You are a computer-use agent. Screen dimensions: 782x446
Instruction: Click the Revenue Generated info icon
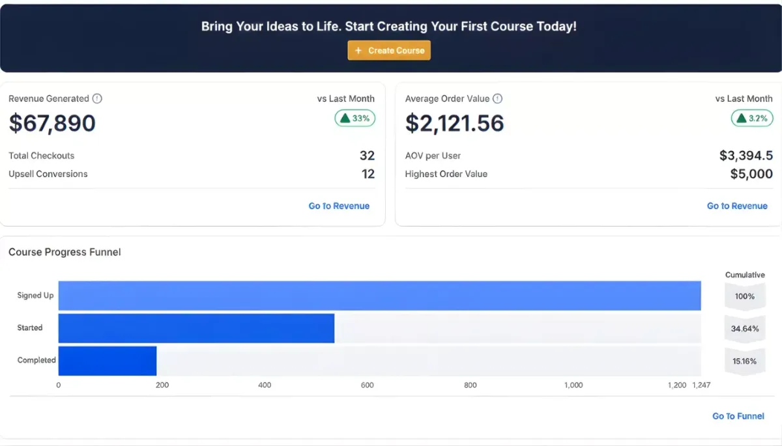(x=97, y=99)
